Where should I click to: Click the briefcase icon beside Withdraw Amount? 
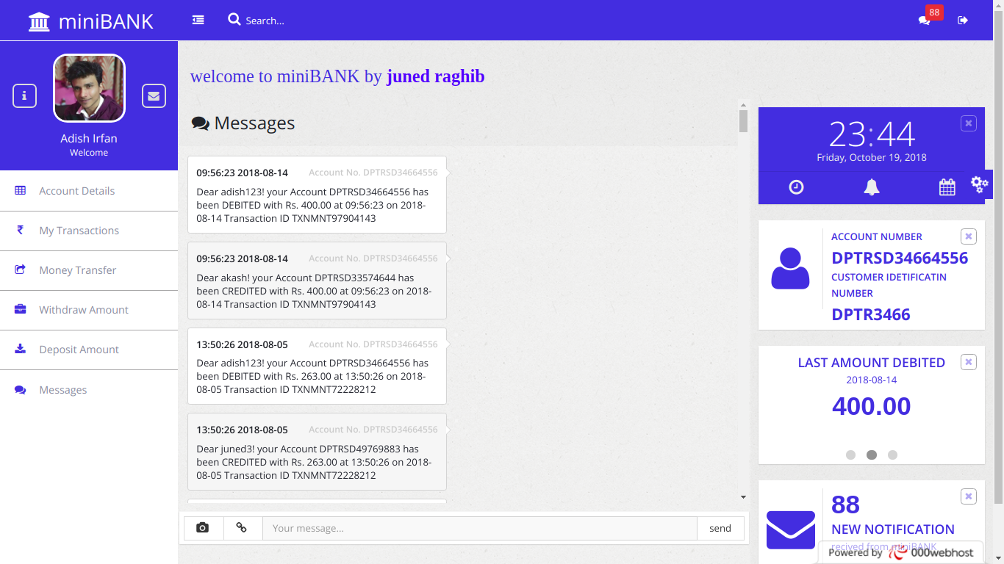pyautogui.click(x=21, y=309)
